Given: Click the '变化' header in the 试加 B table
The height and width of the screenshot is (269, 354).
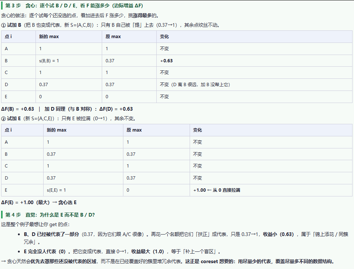Looking at the screenshot, I should click(x=164, y=37).
